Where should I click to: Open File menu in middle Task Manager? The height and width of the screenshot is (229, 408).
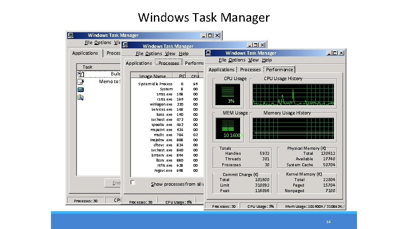tap(139, 53)
